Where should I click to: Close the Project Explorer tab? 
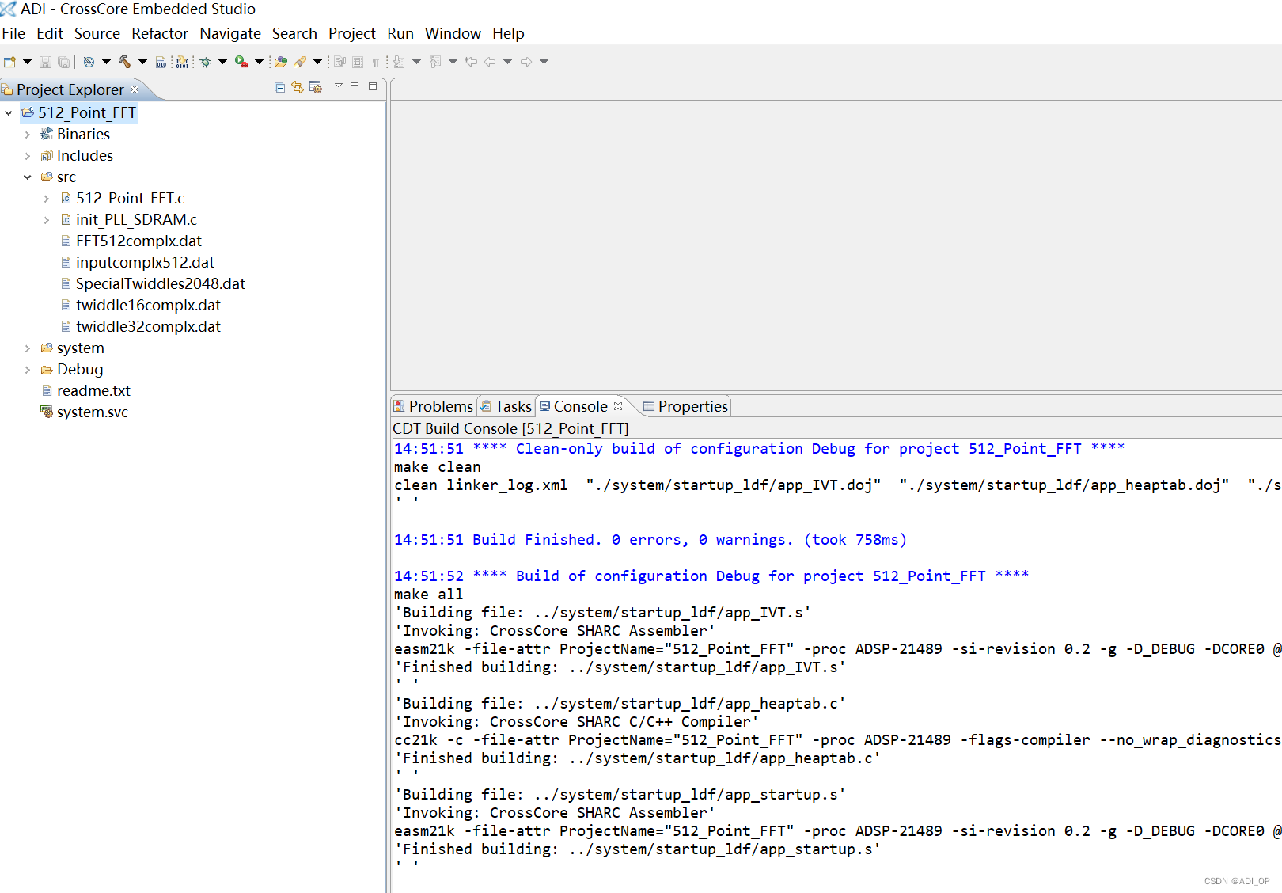(135, 89)
